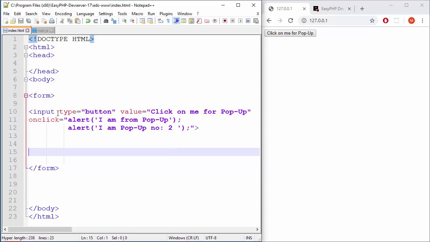Click the Redo toolbar icon
Image resolution: width=430 pixels, height=242 pixels.
click(96, 21)
